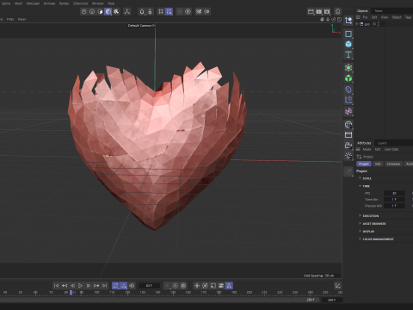Click the viewport rotate icon
413x310 pixels.
click(333, 19)
